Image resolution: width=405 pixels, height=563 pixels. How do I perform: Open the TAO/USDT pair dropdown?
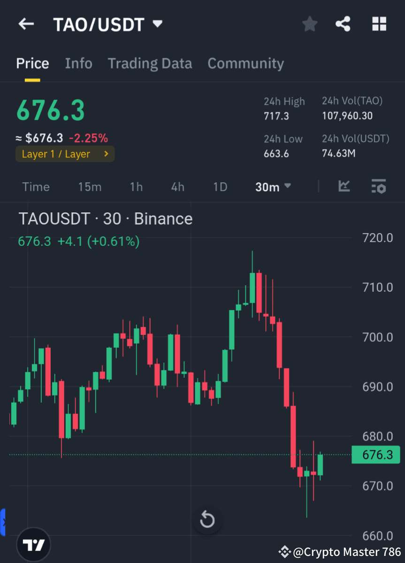click(107, 24)
